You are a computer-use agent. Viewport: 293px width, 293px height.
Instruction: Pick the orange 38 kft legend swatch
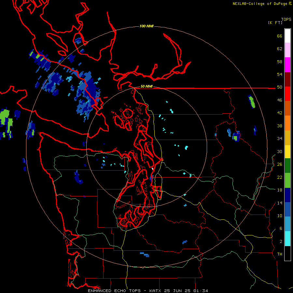tap(287, 123)
